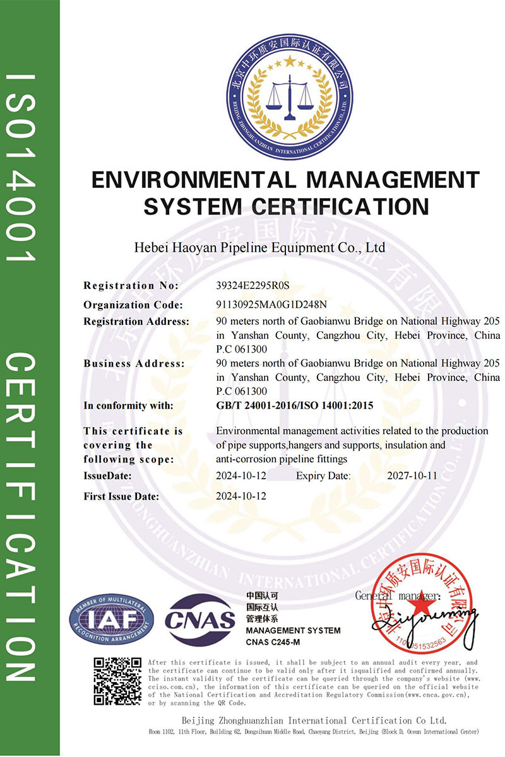Click the Chinese text "中国认可"
505x757 pixels.
(261, 596)
